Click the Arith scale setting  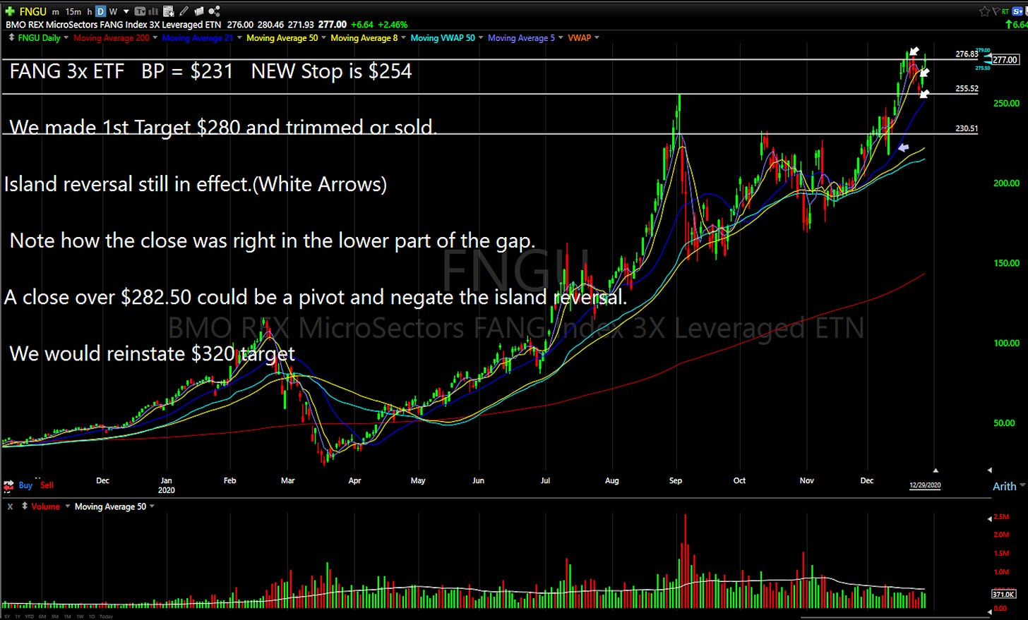click(1004, 486)
